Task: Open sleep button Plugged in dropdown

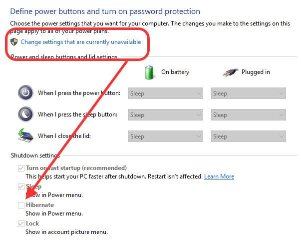Action: pyautogui.click(x=249, y=115)
